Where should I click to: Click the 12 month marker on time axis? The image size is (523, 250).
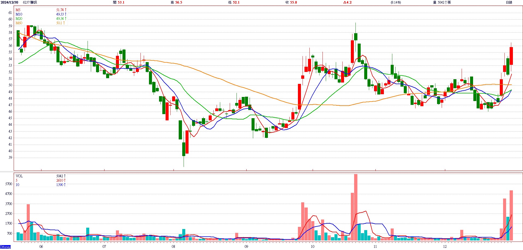(445, 246)
